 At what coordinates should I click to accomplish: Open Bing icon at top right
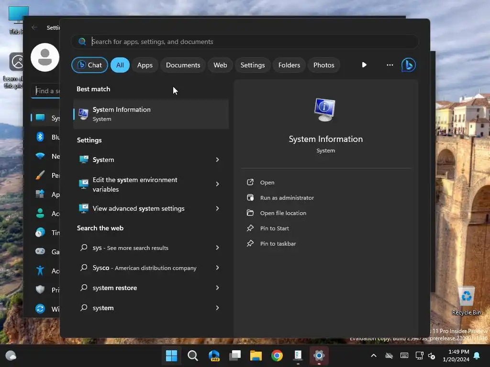click(409, 65)
